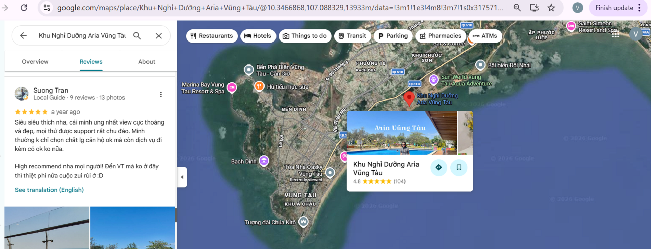Viewport: 657px width, 249px height.
Task: Select the Reviews tab
Action: 91,62
